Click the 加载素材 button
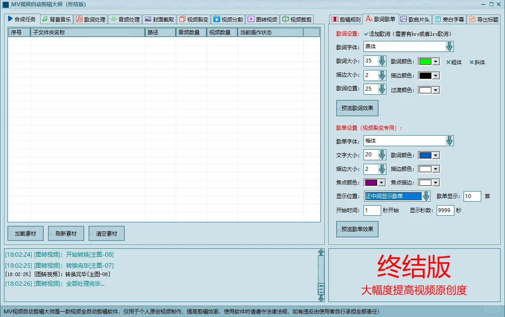Image resolution: width=505 pixels, height=317 pixels. click(x=25, y=233)
